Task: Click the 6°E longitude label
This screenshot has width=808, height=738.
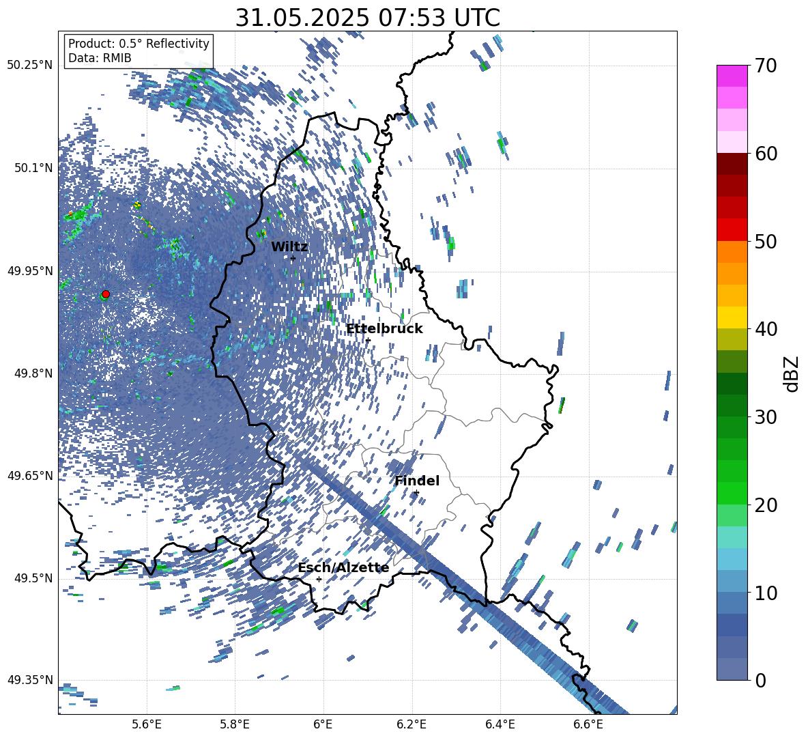Action: (323, 724)
